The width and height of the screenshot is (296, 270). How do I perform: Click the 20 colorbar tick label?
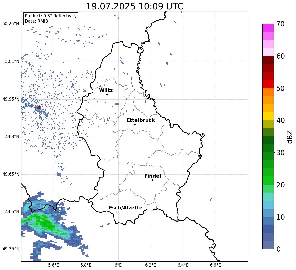280,185
